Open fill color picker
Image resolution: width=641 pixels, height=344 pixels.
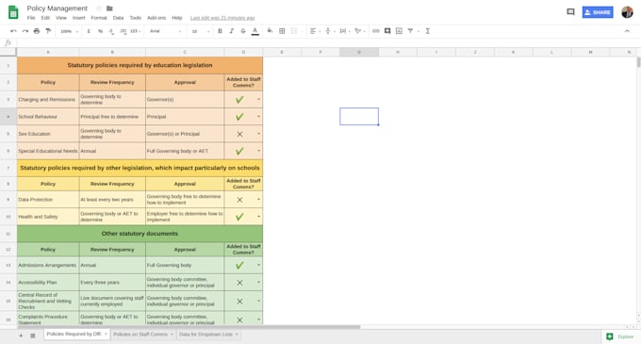[x=270, y=31]
